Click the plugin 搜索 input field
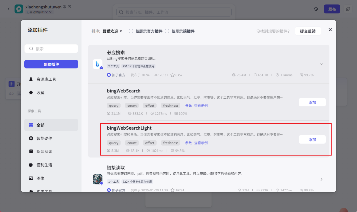The image size is (357, 212). [x=51, y=49]
